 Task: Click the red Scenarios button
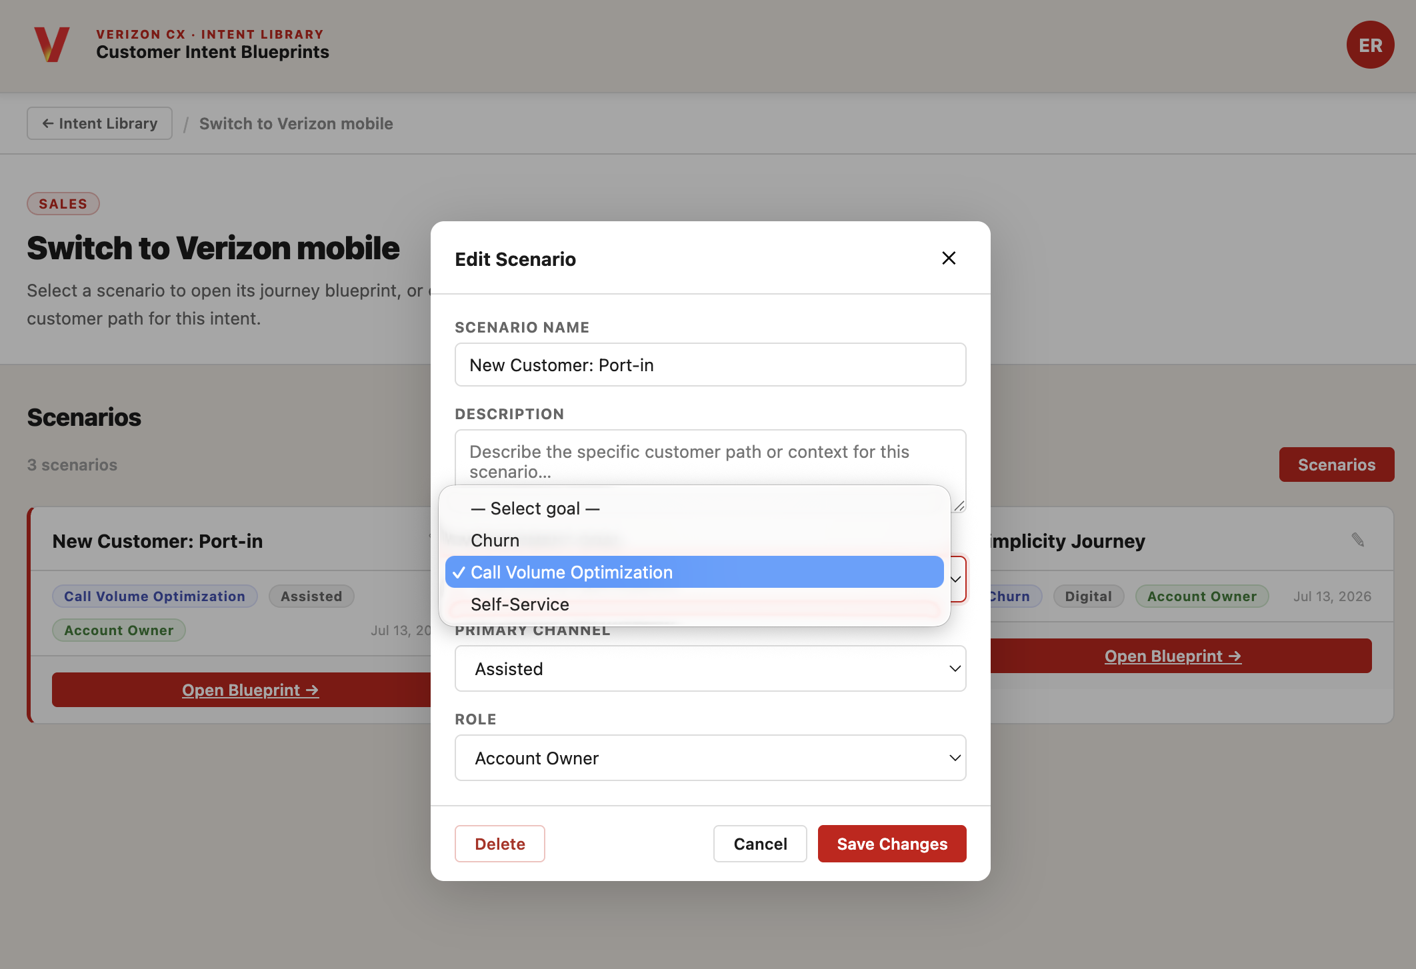[1336, 465]
